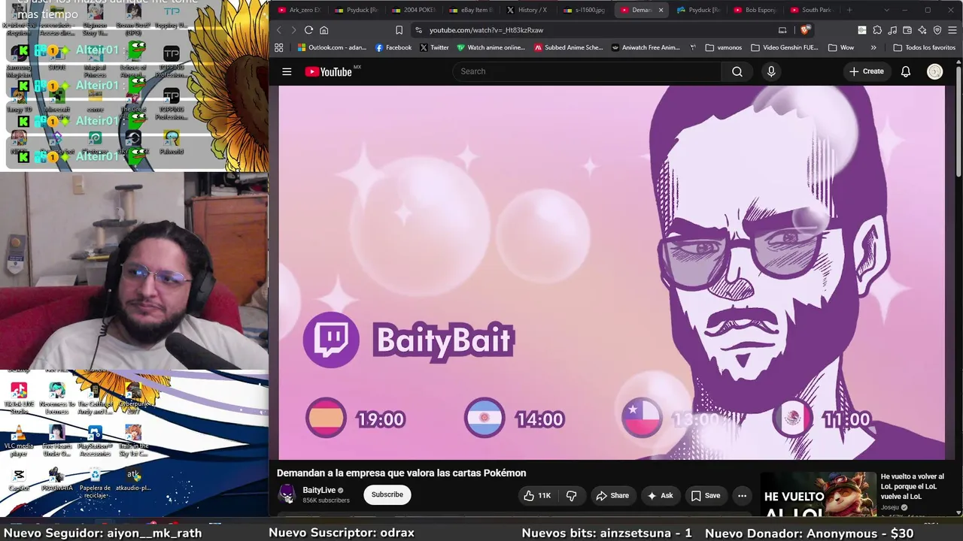Close the active Demandan tab

click(661, 10)
